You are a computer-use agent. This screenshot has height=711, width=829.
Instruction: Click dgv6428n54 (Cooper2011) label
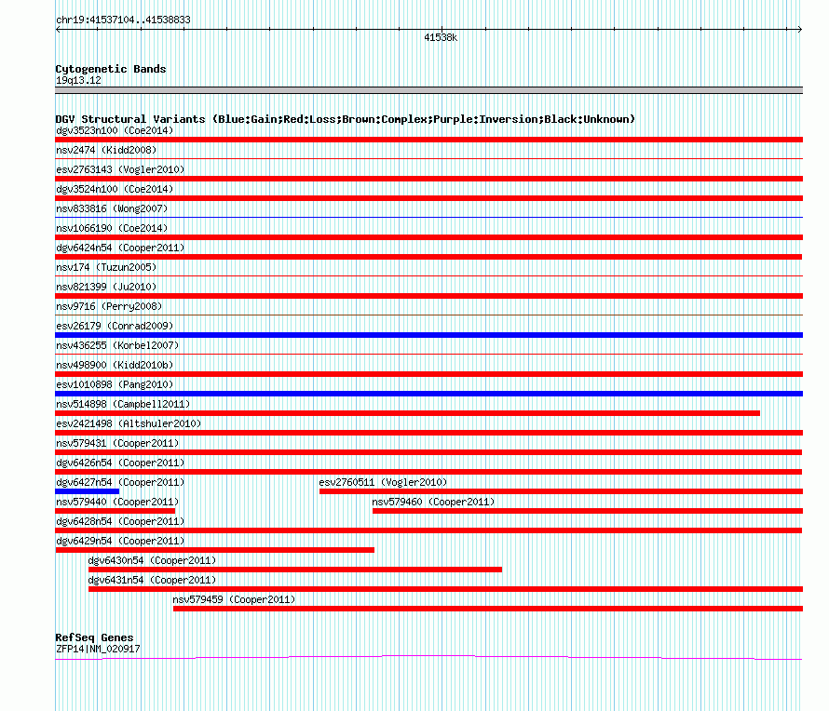coord(120,521)
